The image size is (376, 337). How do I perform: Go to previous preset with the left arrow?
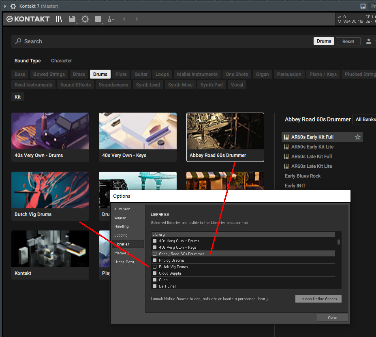(x=124, y=19)
